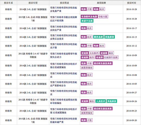This screenshot has height=125, width=141.
Task: Select the green 承诺不兑现 tag
Action: (x=87, y=21)
